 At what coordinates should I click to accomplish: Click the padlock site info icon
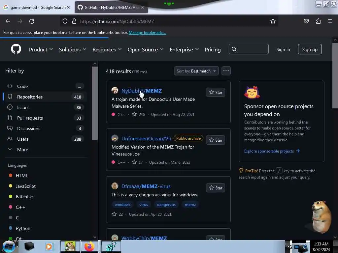tap(74, 21)
